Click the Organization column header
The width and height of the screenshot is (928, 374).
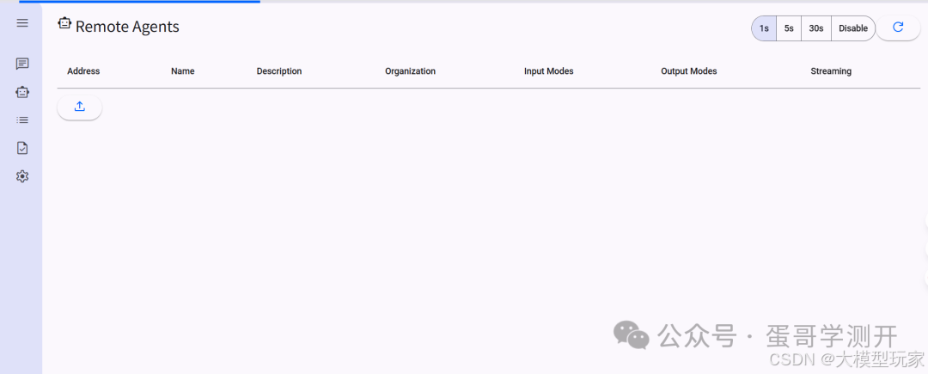pos(410,71)
